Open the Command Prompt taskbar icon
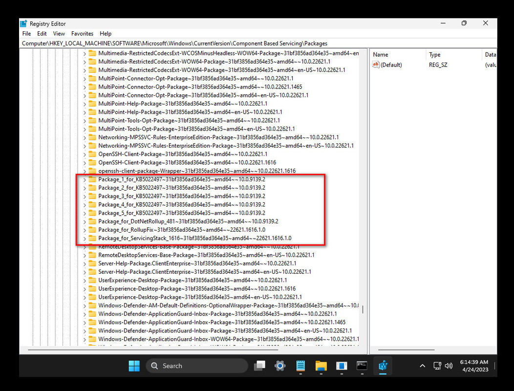Screen dimensions: 514x391 [362, 366]
